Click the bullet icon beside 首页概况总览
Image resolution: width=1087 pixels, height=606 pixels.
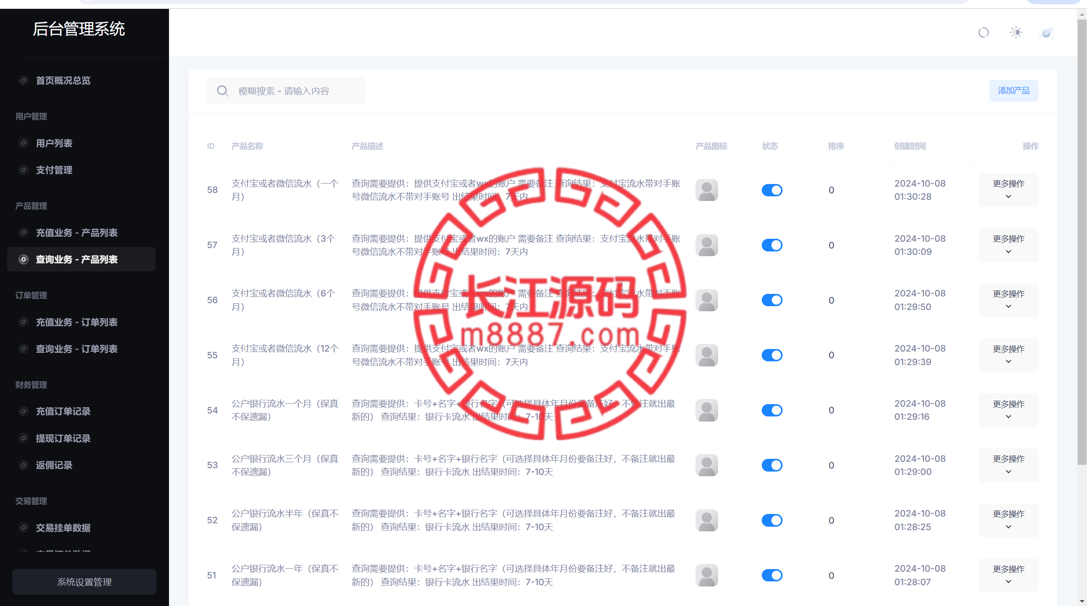(x=24, y=80)
